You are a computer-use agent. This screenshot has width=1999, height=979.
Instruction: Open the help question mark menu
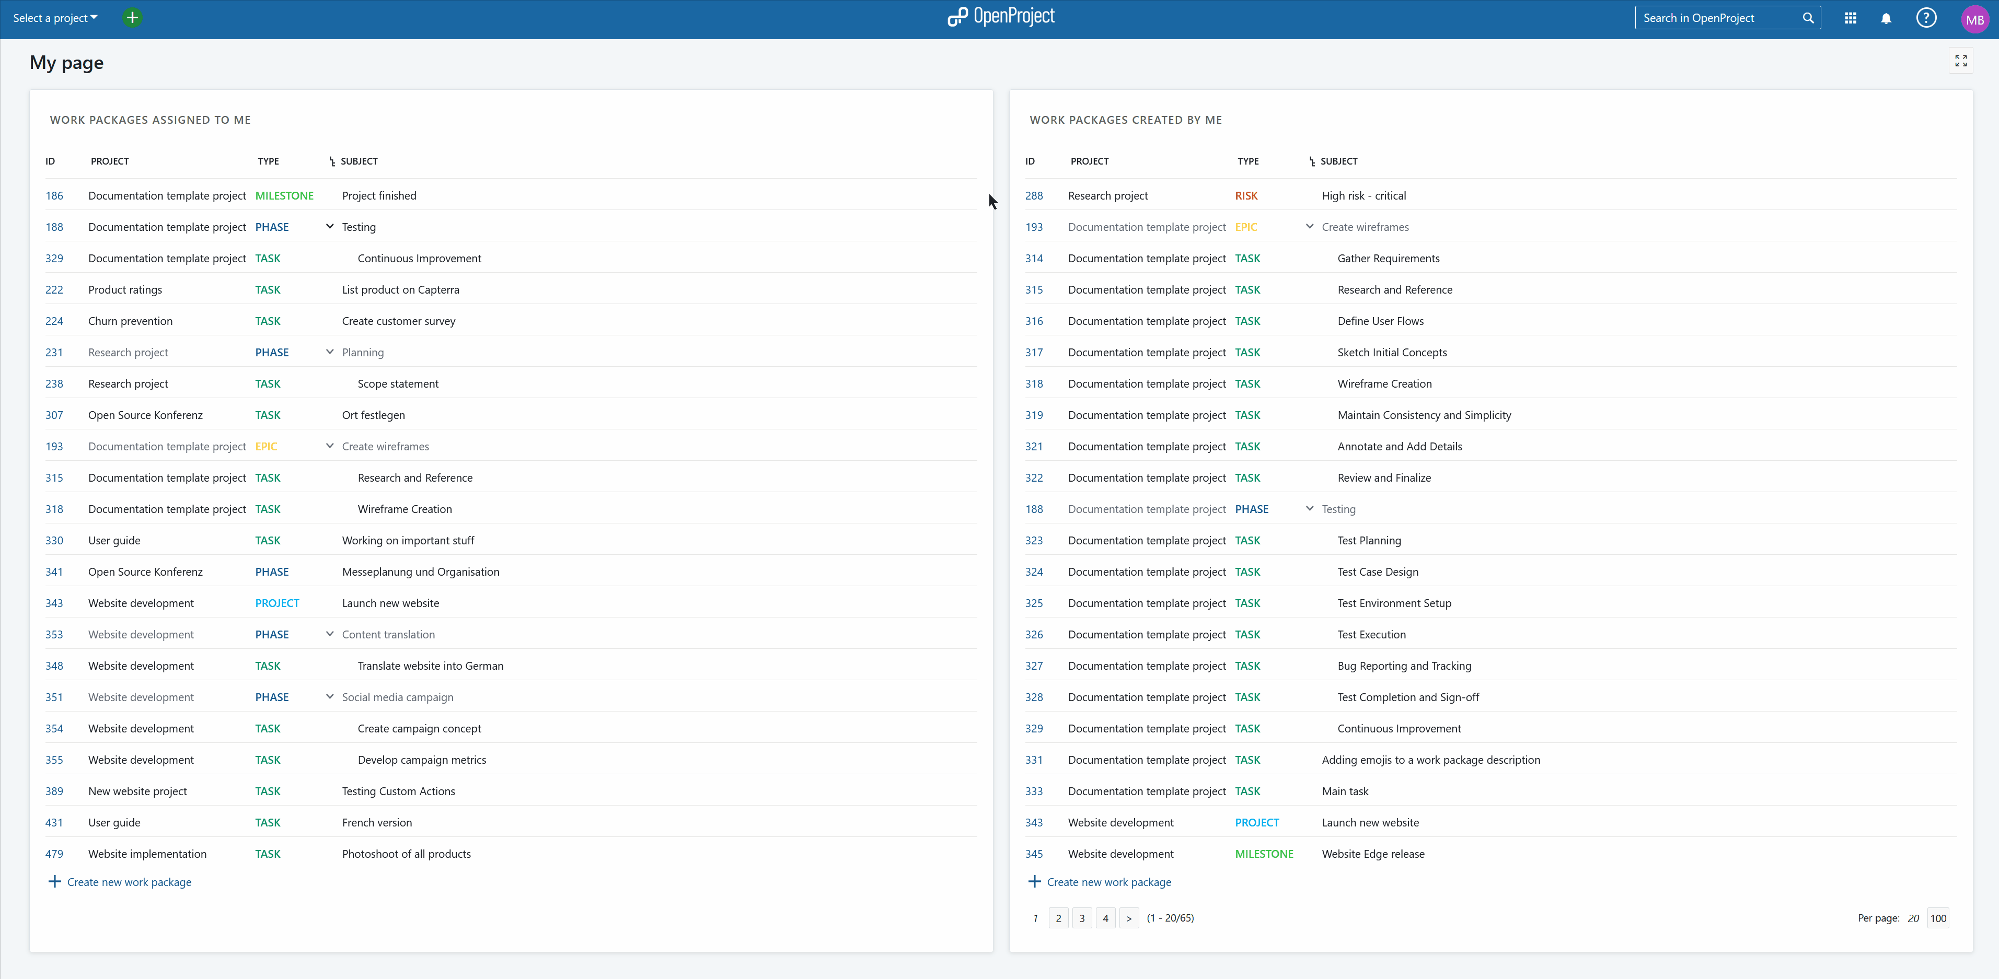pyautogui.click(x=1926, y=18)
